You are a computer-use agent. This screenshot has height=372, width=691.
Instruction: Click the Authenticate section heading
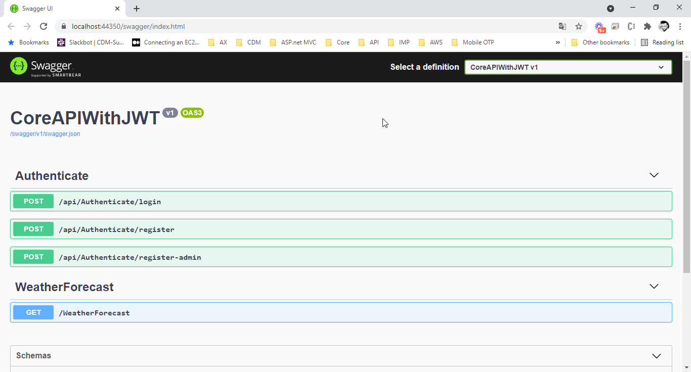(52, 176)
